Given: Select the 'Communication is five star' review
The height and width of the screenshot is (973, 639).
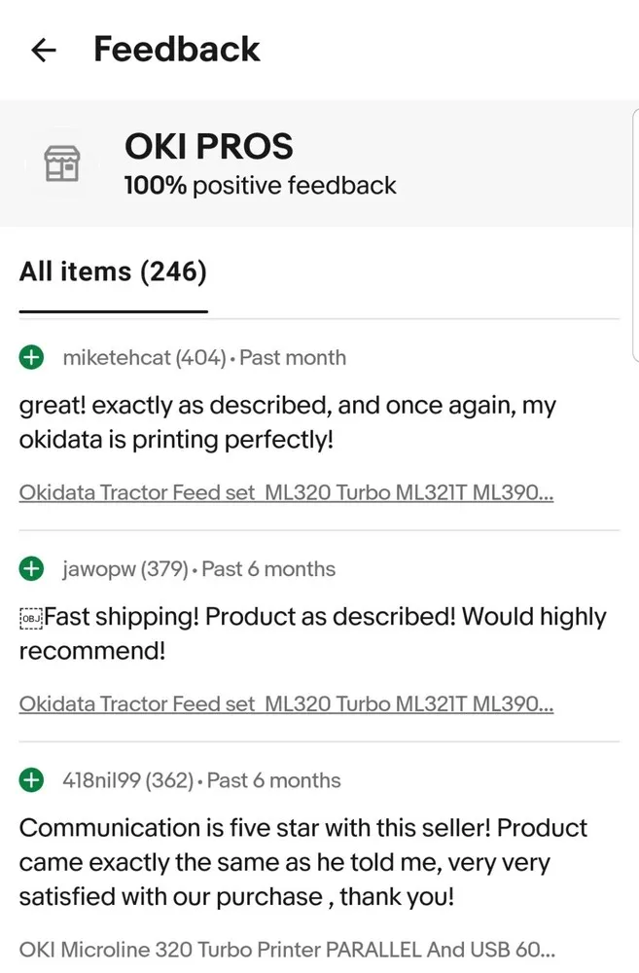Looking at the screenshot, I should (302, 862).
